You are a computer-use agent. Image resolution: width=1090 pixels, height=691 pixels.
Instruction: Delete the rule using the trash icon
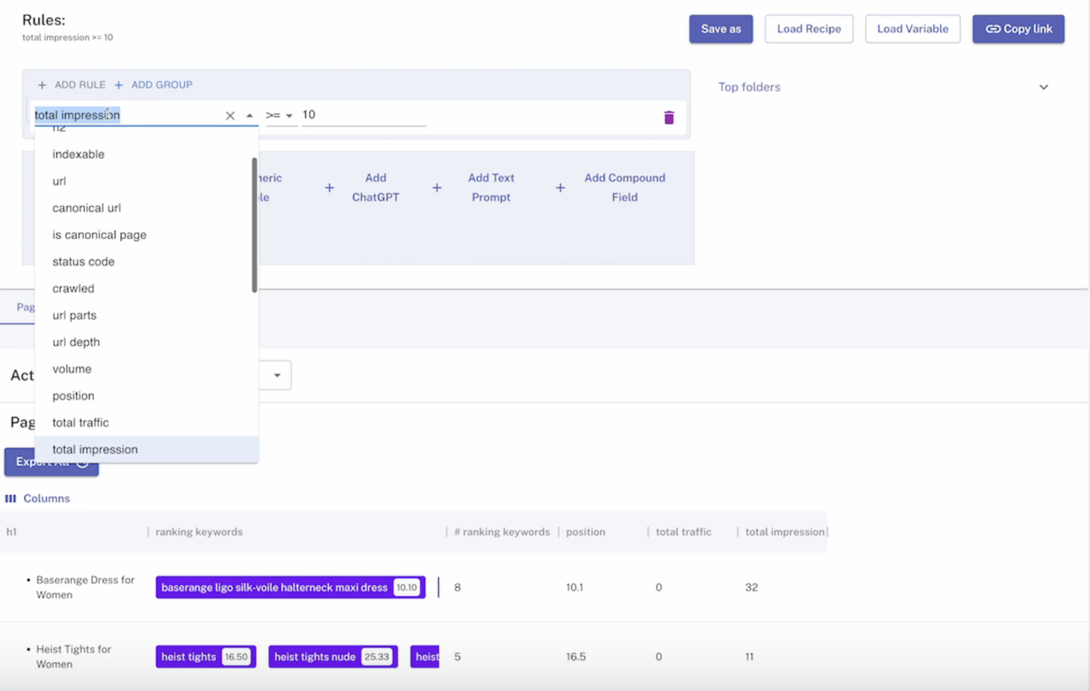click(668, 117)
